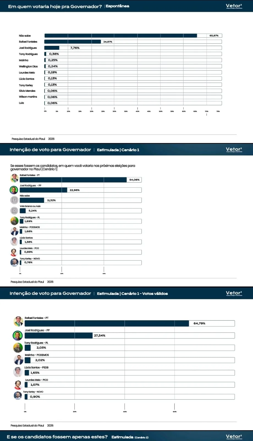Click Lúcia Santos - PSDB avatar in votos válidos
Screen dimensions: 253x441
[x=18, y=372]
